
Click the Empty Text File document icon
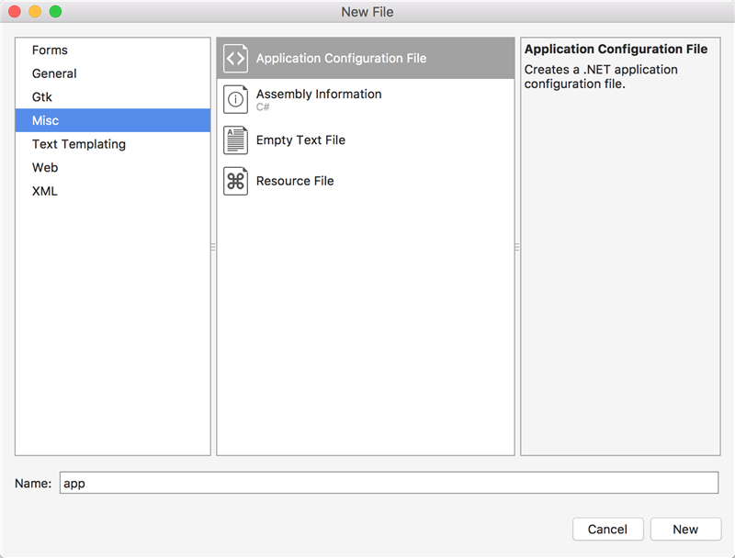pyautogui.click(x=235, y=140)
